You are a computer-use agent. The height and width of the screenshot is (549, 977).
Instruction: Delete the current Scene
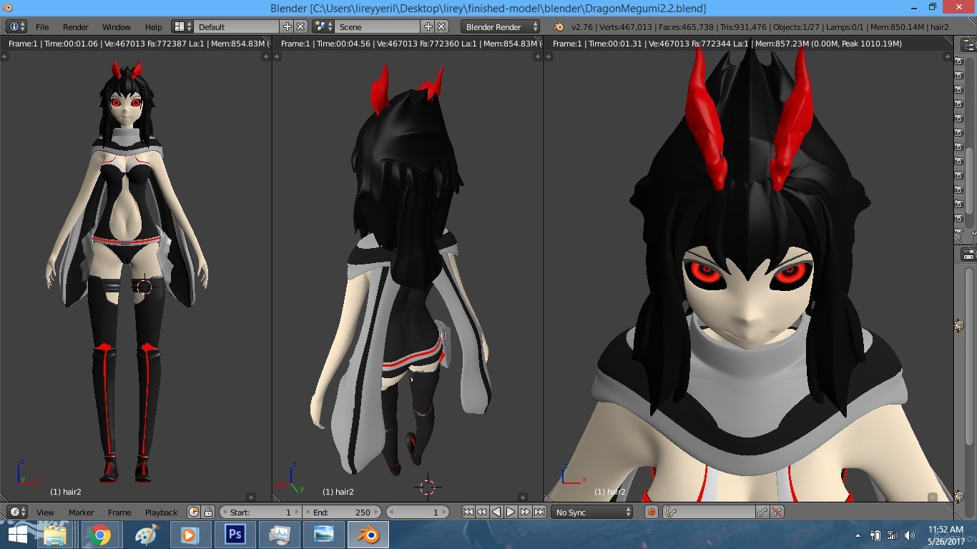(x=441, y=26)
